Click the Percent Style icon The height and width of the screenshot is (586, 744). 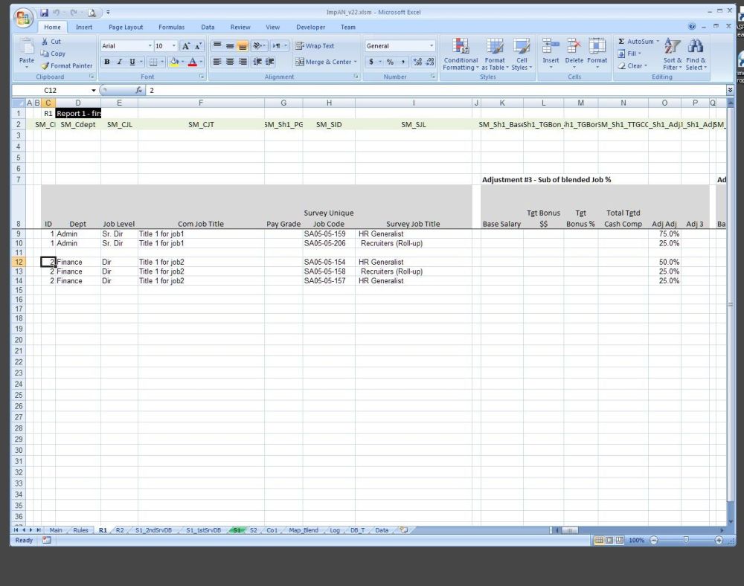coord(390,62)
